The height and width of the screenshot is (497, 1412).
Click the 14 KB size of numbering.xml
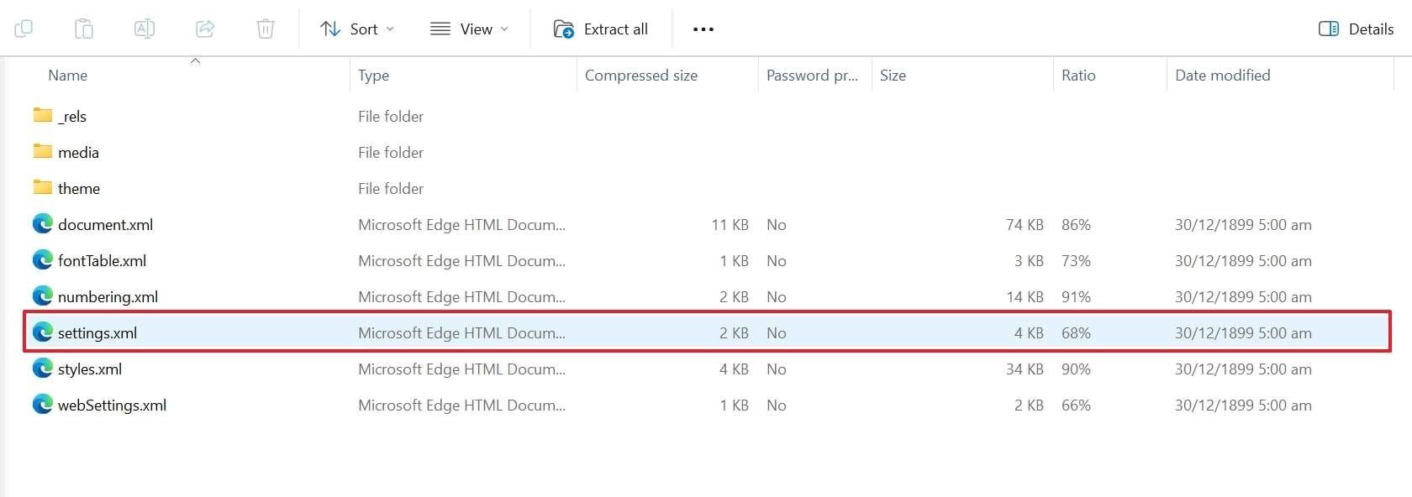(x=1025, y=296)
